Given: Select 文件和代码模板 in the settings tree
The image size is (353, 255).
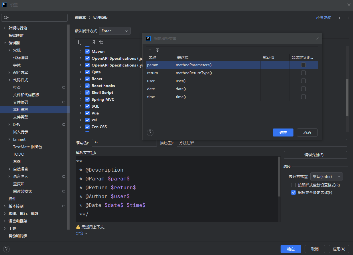Looking at the screenshot, I should coord(26,95).
